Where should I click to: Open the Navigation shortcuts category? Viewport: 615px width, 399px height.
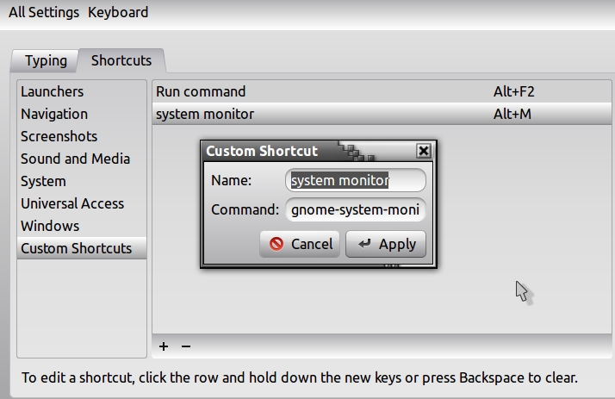pyautogui.click(x=54, y=114)
